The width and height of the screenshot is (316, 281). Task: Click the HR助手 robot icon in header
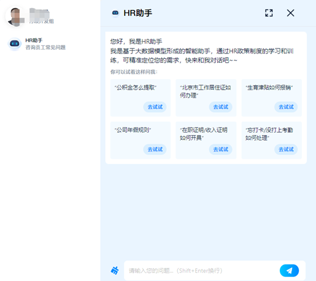click(115, 13)
